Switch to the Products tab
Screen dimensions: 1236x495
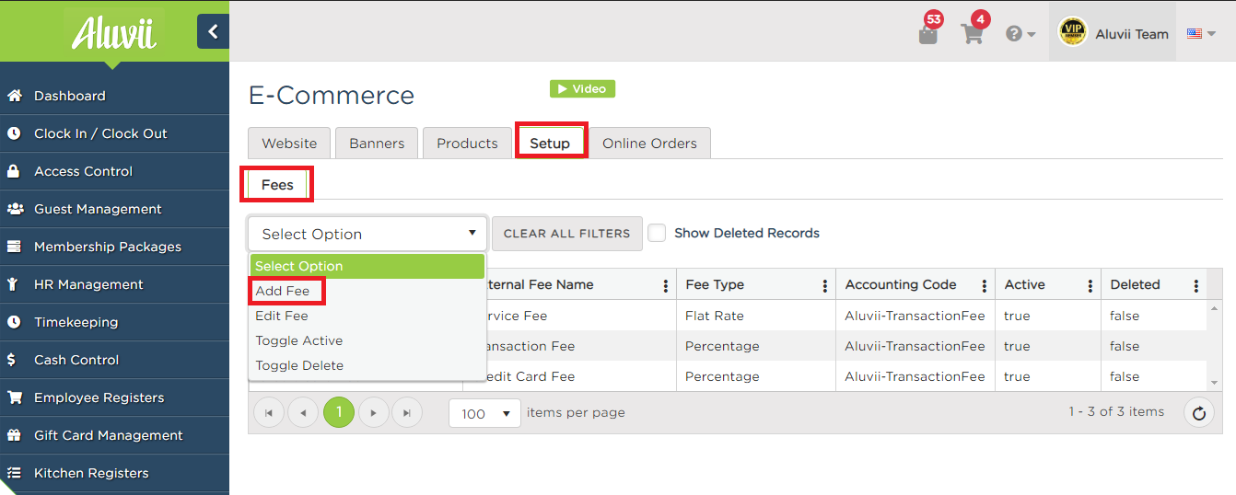coord(467,143)
